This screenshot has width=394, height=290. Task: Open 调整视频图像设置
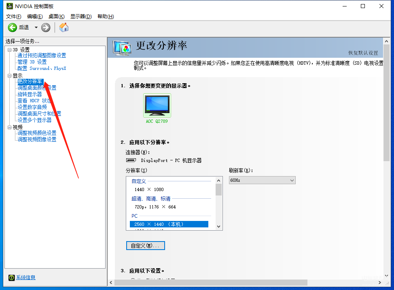coord(37,139)
